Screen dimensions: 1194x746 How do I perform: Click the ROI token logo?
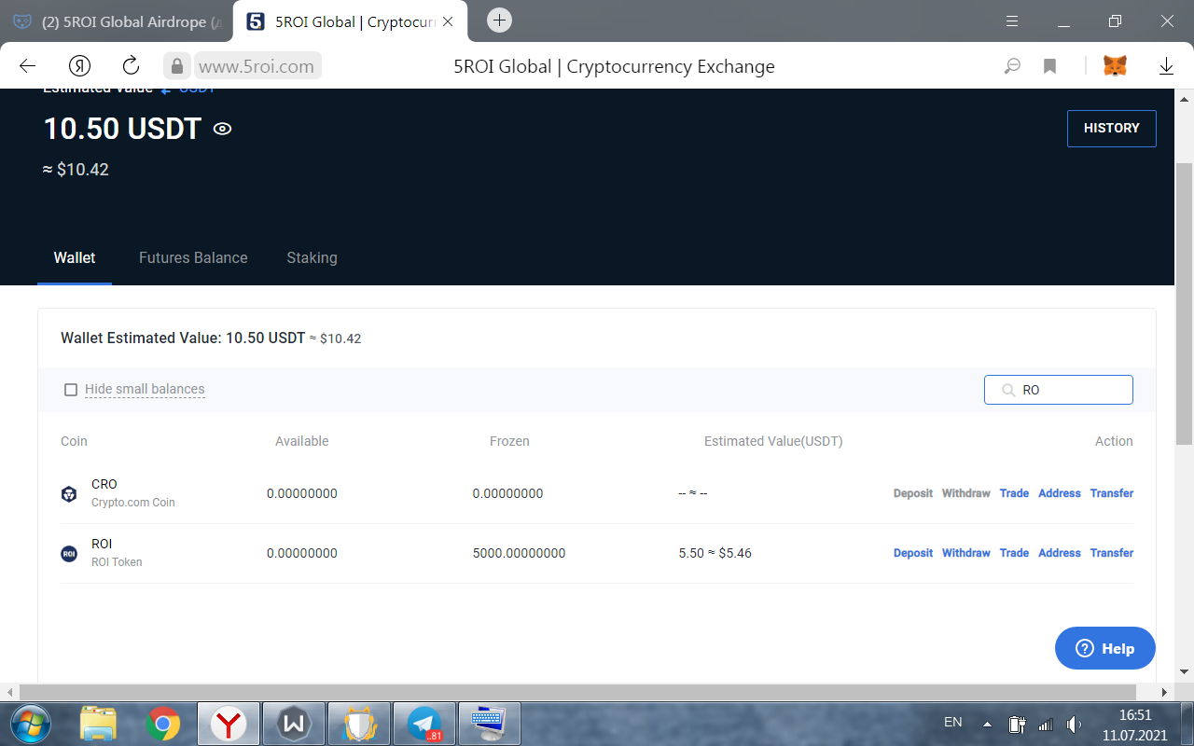click(69, 554)
